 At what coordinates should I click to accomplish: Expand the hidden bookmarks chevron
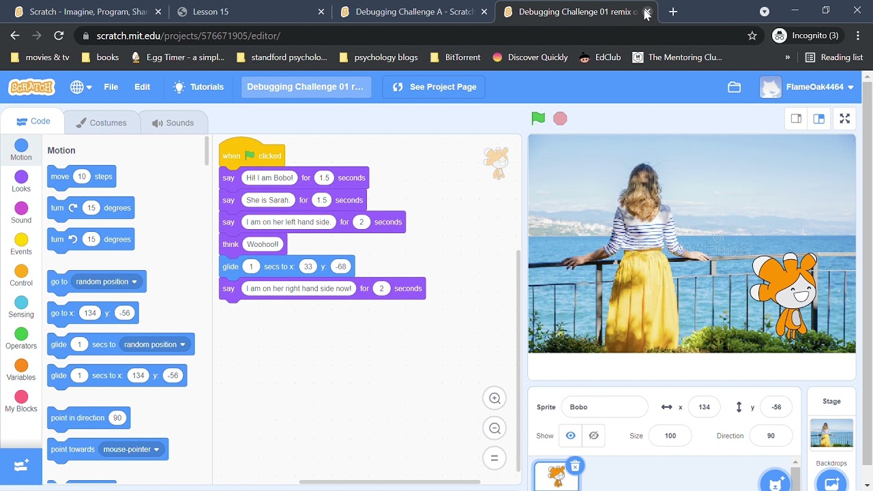tap(788, 57)
